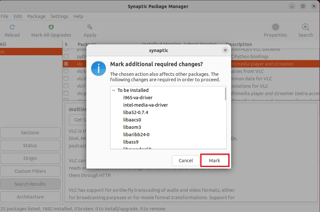The height and width of the screenshot is (212, 320).
Task: Close the Synaptic Package Manager window
Action: pyautogui.click(x=314, y=6)
